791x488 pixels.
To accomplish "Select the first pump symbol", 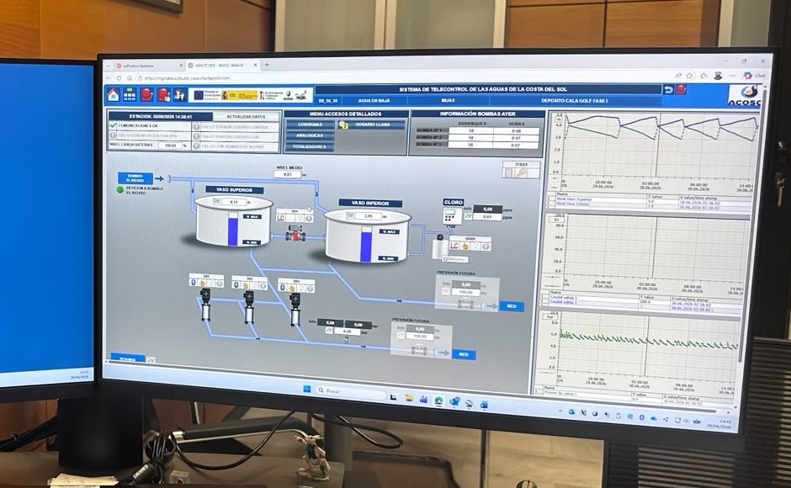I will click(205, 305).
